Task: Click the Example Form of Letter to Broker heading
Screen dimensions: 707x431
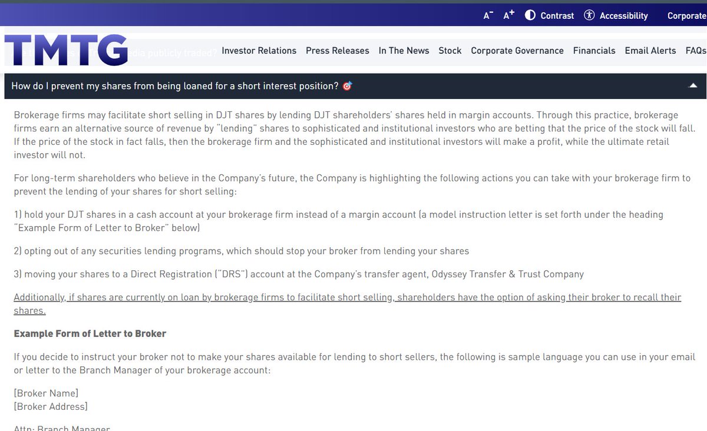Action: coord(90,333)
